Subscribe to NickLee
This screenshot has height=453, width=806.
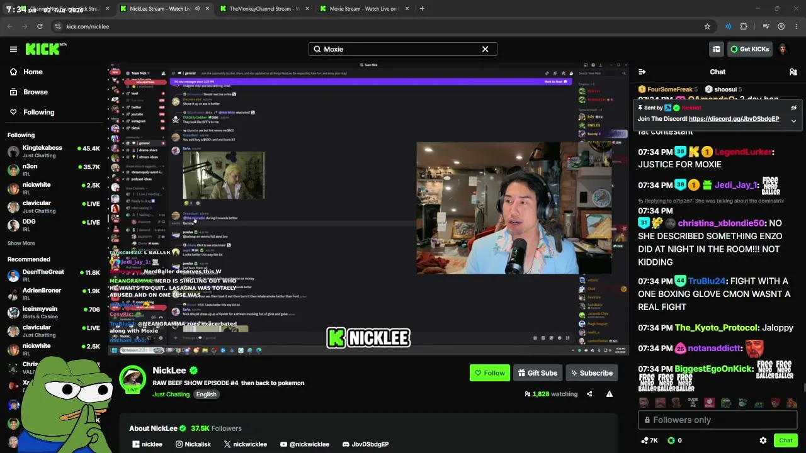591,373
